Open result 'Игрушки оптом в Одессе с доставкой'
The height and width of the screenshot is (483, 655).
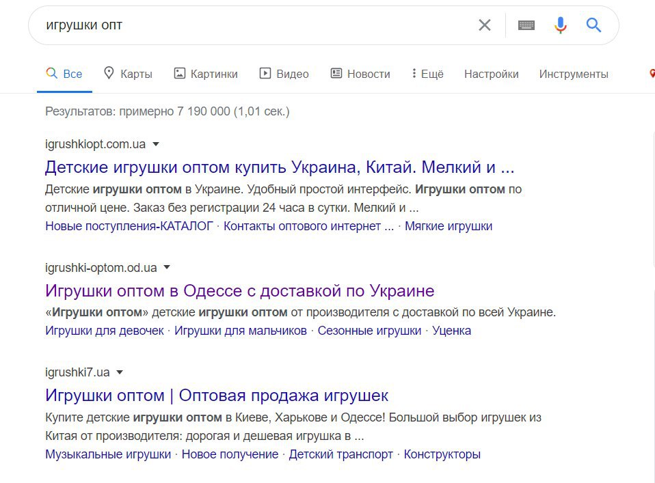240,290
